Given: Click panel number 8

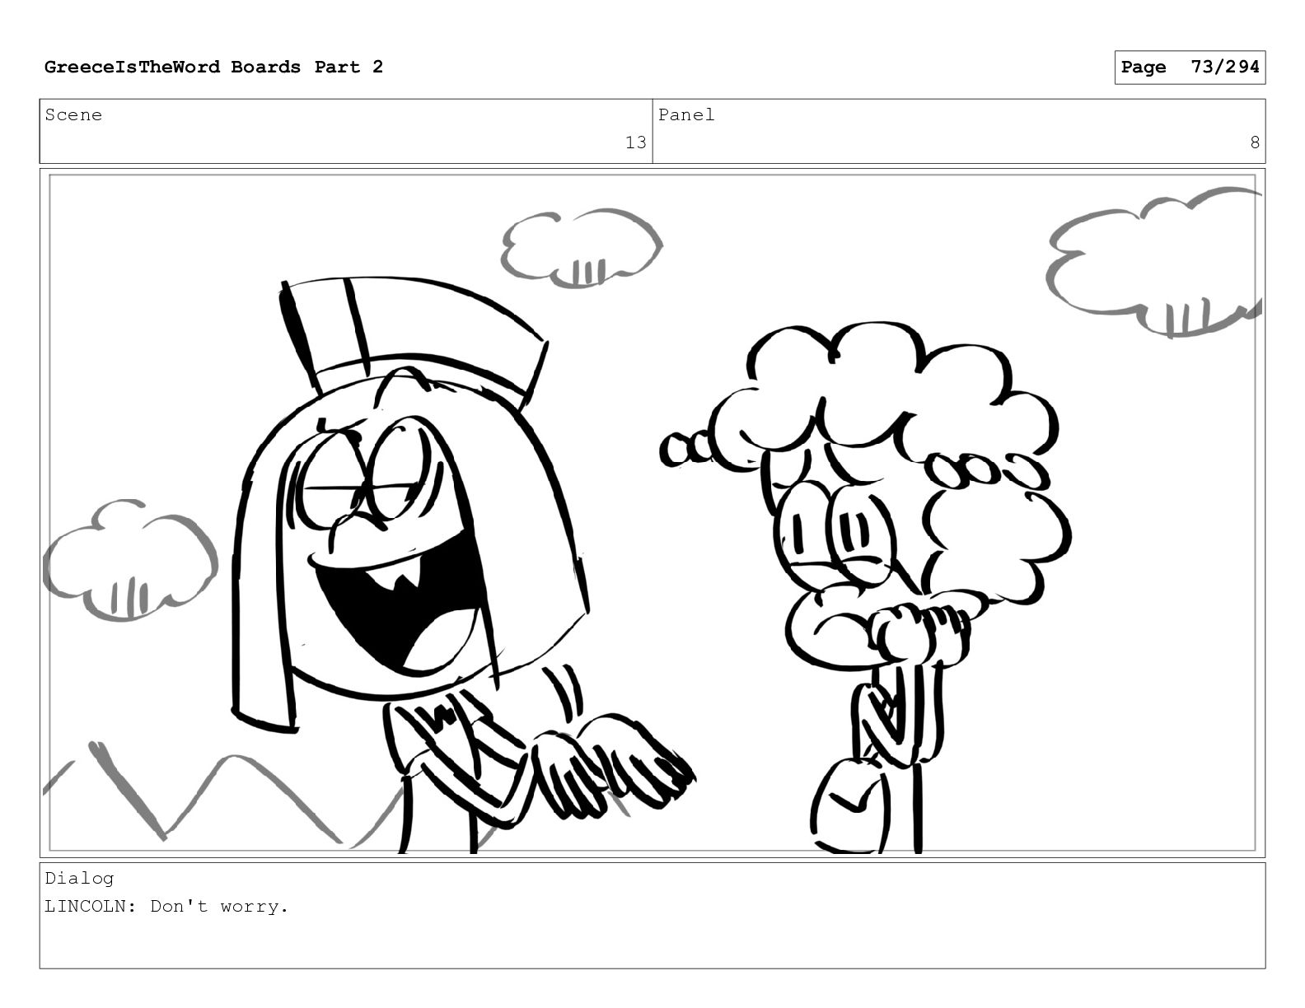Looking at the screenshot, I should tap(1255, 142).
